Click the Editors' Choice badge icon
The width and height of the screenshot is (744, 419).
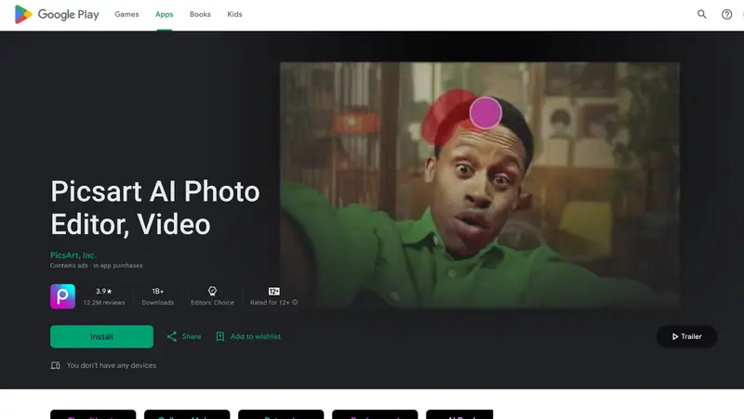point(212,291)
